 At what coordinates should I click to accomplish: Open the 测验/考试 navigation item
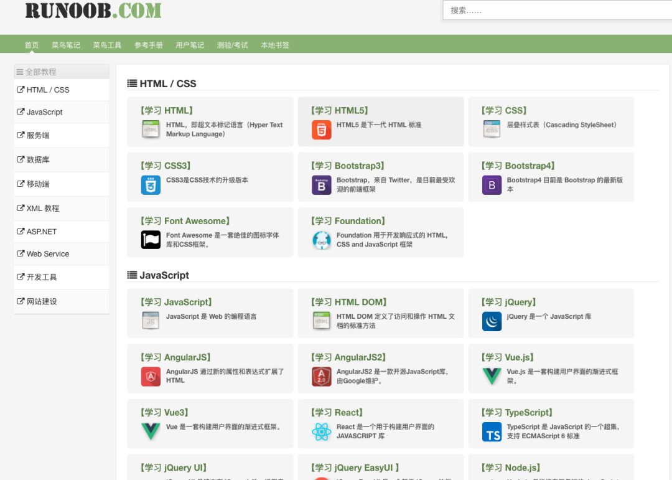pyautogui.click(x=232, y=45)
